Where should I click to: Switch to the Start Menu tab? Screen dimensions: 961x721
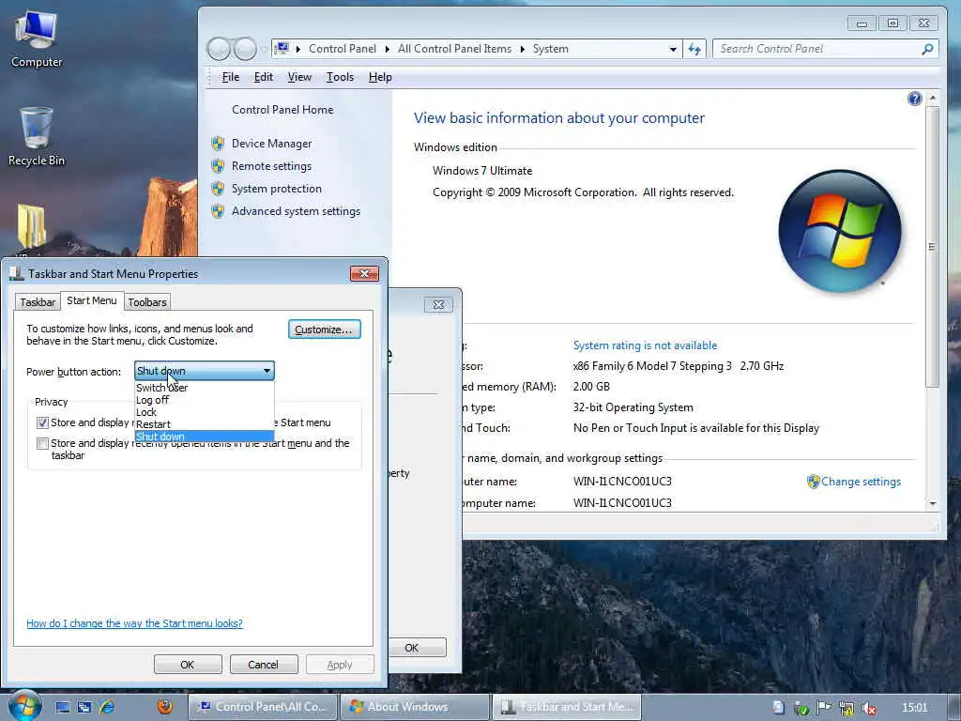point(91,300)
